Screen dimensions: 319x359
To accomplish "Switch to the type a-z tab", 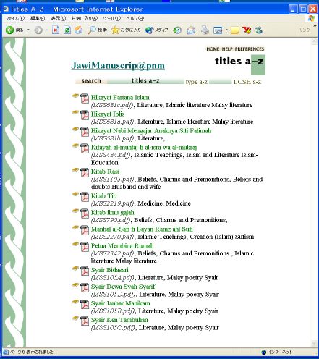I will click(x=197, y=82).
